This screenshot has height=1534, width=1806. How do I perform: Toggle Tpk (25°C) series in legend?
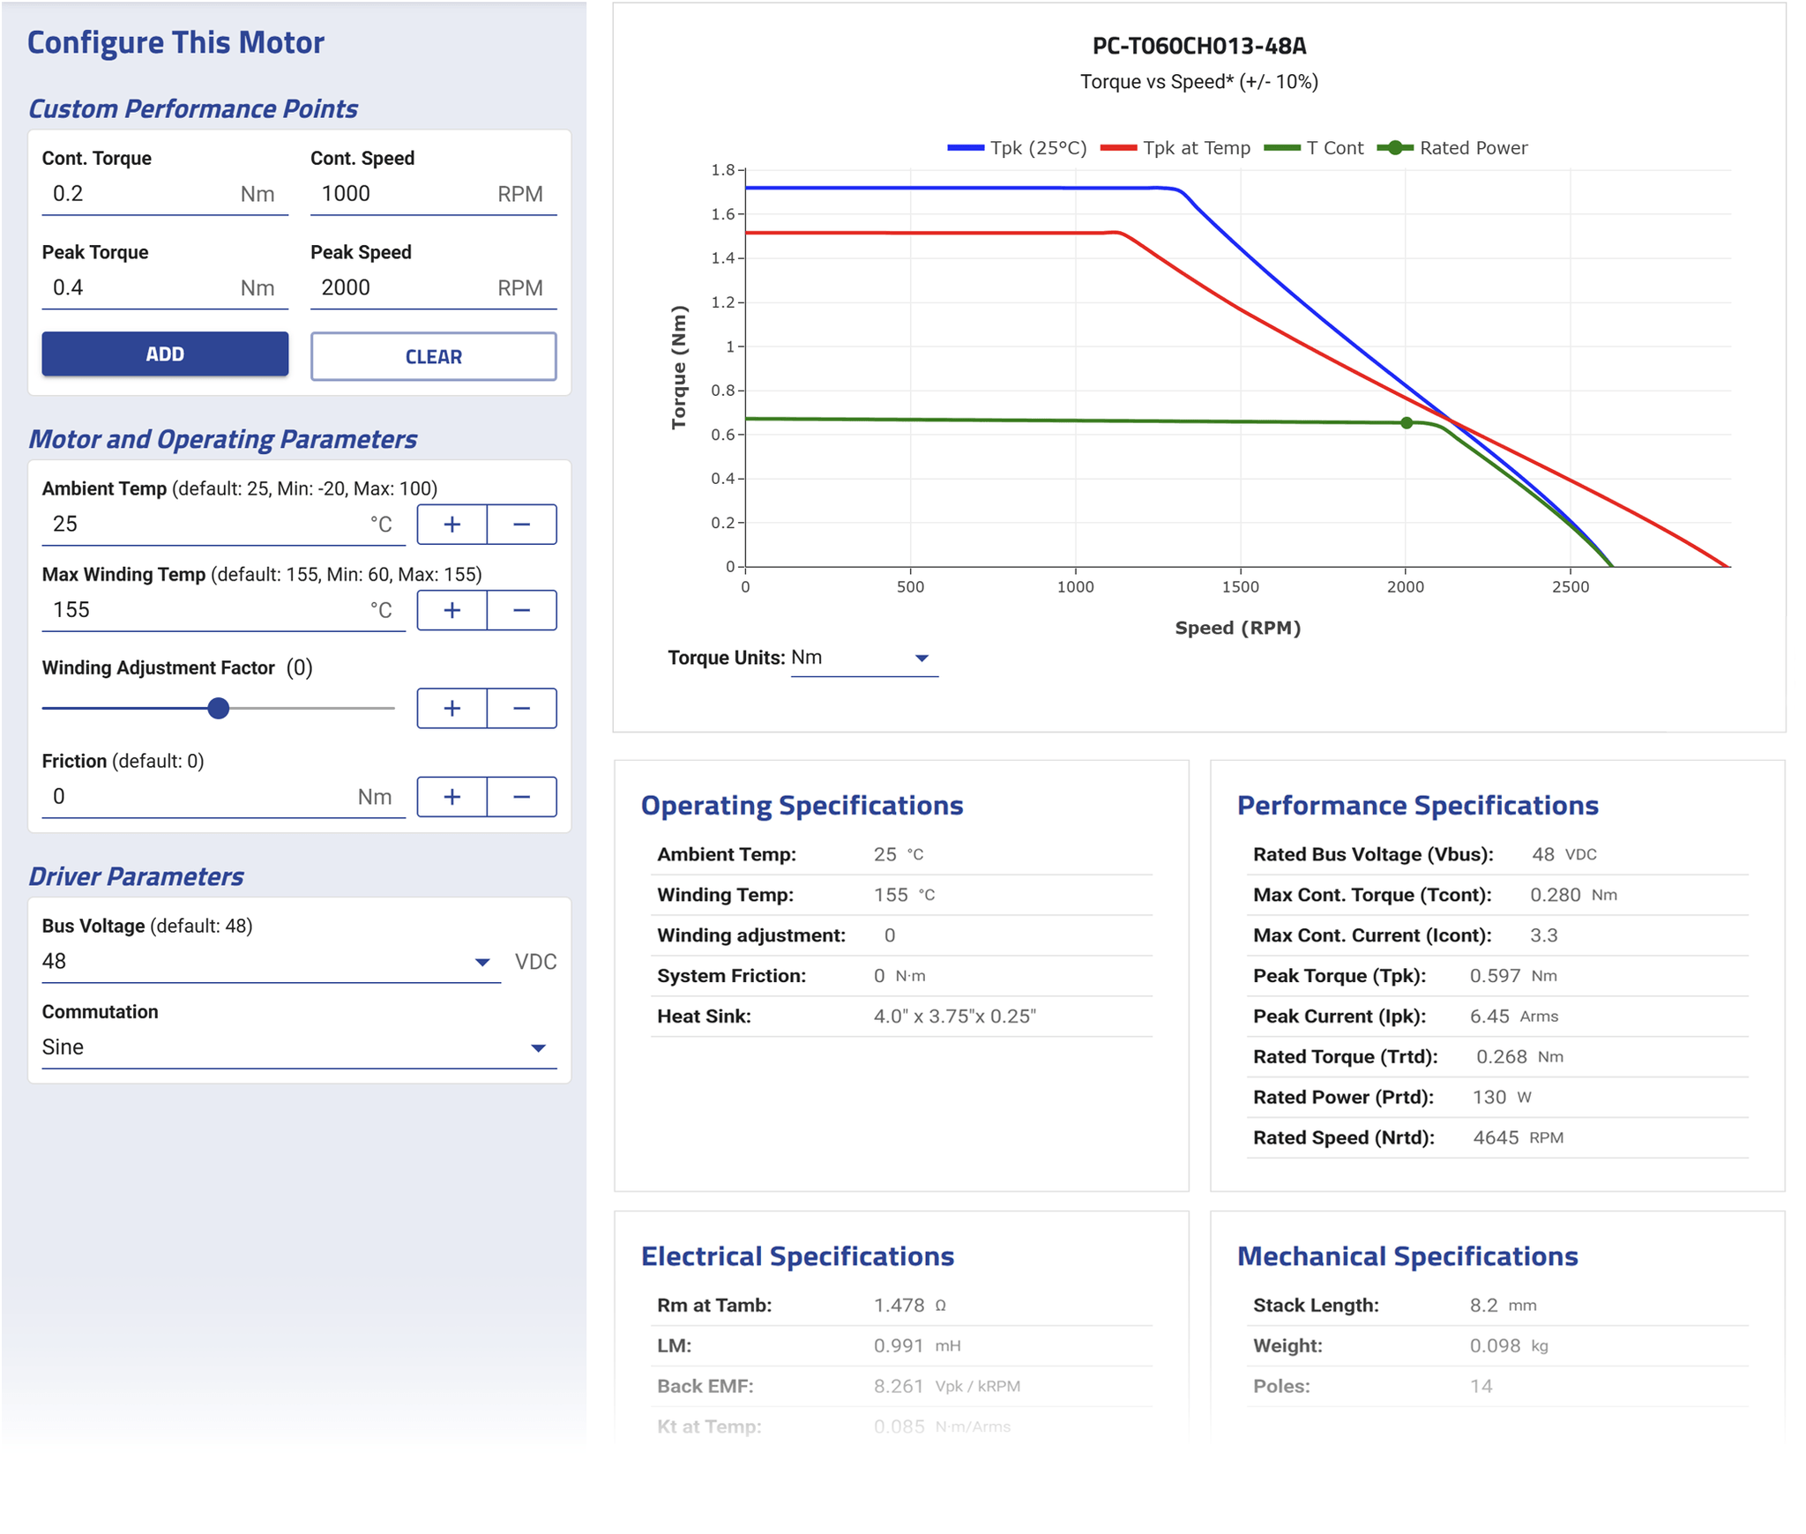coord(1018,148)
